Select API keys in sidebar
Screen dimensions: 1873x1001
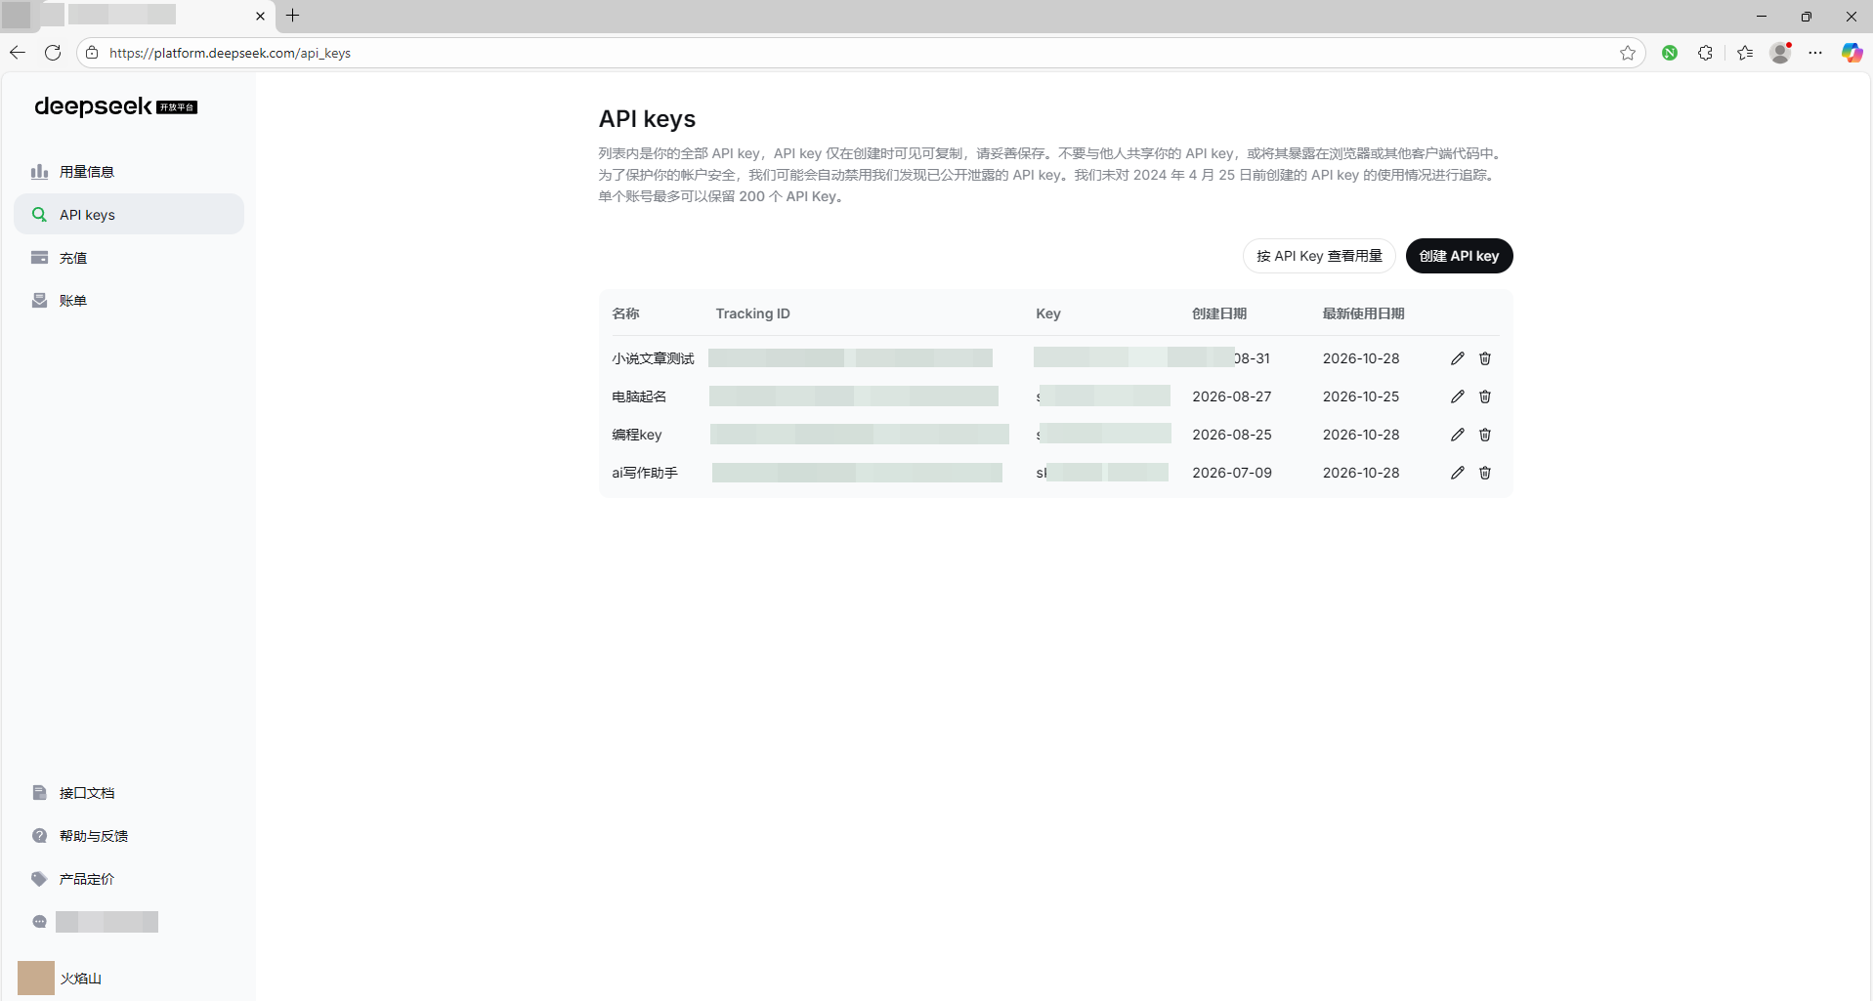[x=129, y=214]
